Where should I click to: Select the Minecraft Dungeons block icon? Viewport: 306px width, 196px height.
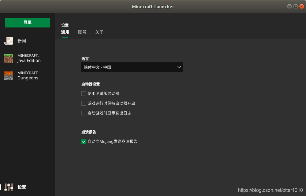[x=9, y=76]
